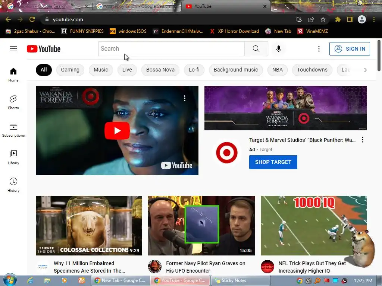Bookmark this page with the star icon
The image size is (382, 286).
[x=323, y=19]
